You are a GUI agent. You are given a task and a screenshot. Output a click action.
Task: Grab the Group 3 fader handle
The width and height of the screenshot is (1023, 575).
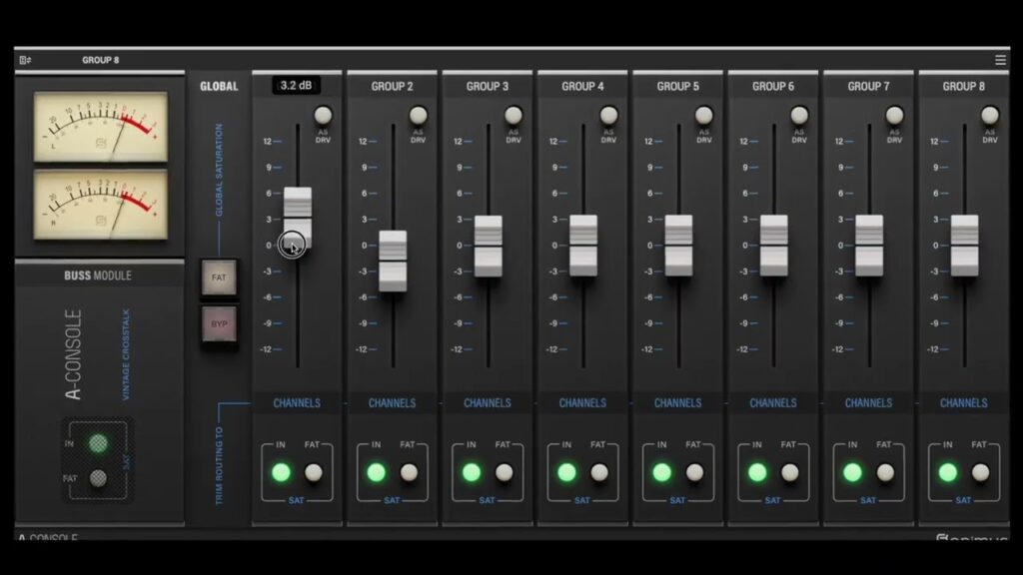click(x=488, y=246)
